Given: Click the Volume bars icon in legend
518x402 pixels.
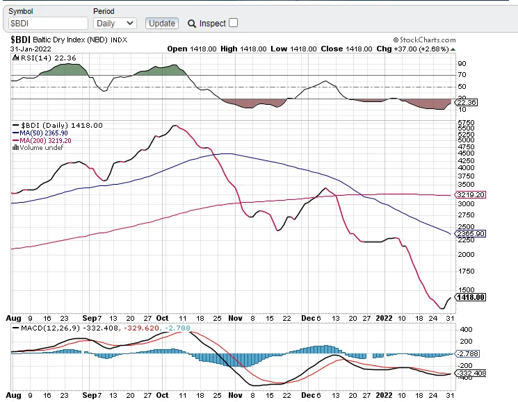Looking at the screenshot, I should (15, 147).
